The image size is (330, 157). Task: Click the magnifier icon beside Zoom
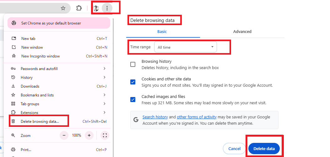tap(13, 136)
